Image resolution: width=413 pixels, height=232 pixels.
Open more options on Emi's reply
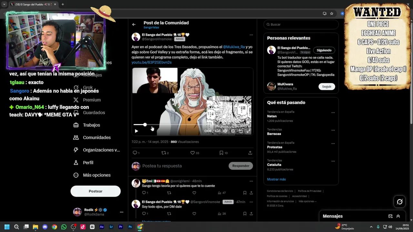[251, 181]
